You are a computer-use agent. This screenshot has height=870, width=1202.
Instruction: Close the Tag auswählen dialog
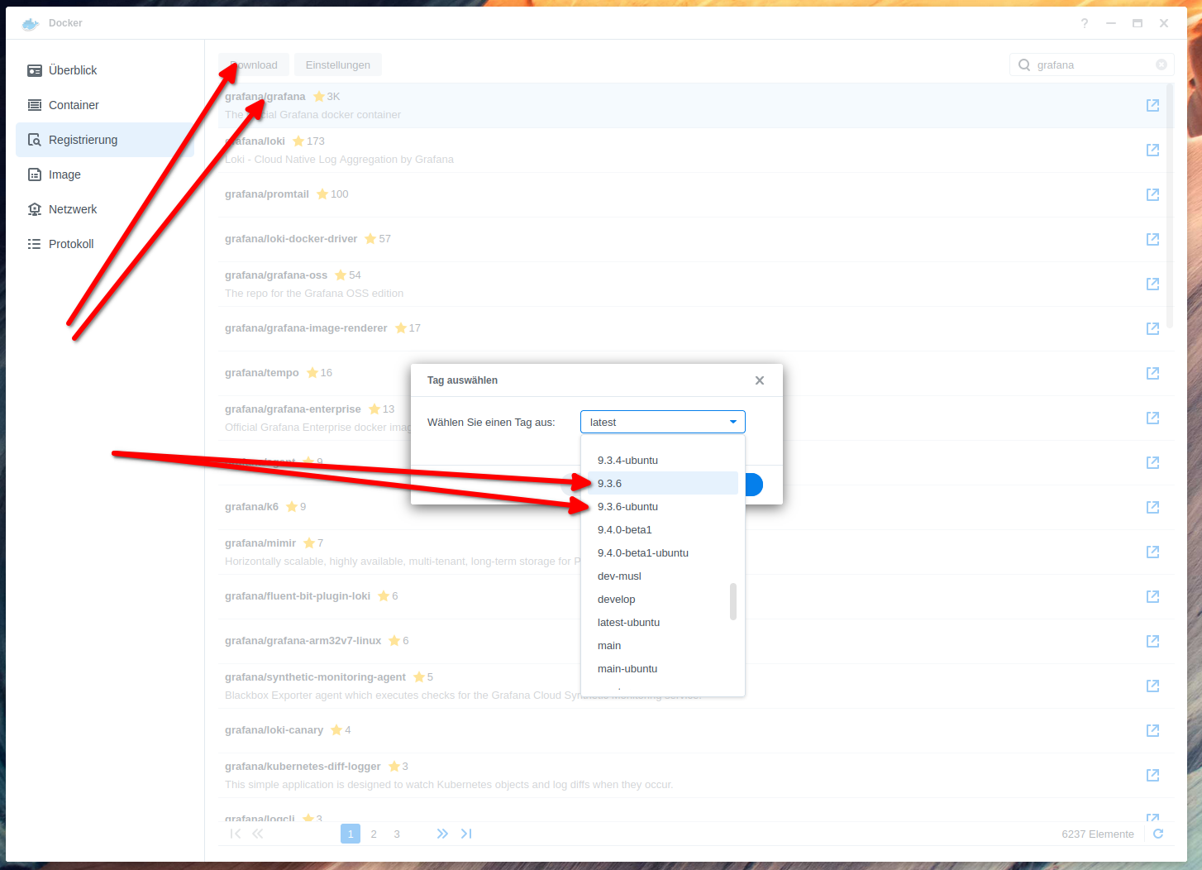pos(760,380)
